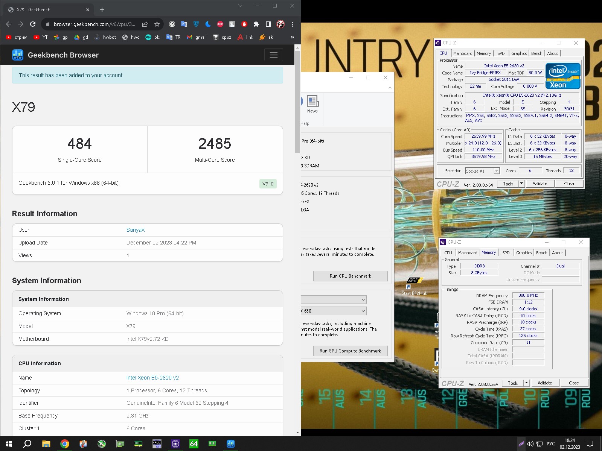Viewport: 602px width, 451px height.
Task: Open the empty GPU API dropdown
Action: [334, 300]
